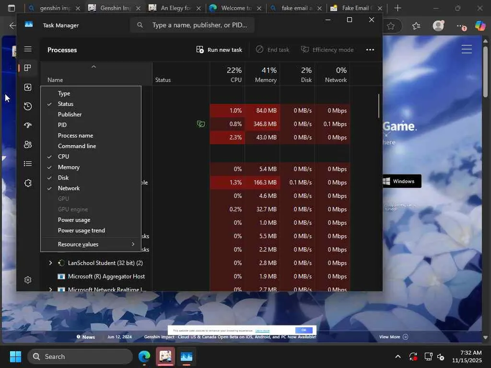This screenshot has width=491, height=368.
Task: Open Performance page icon in sidebar
Action: click(x=28, y=87)
